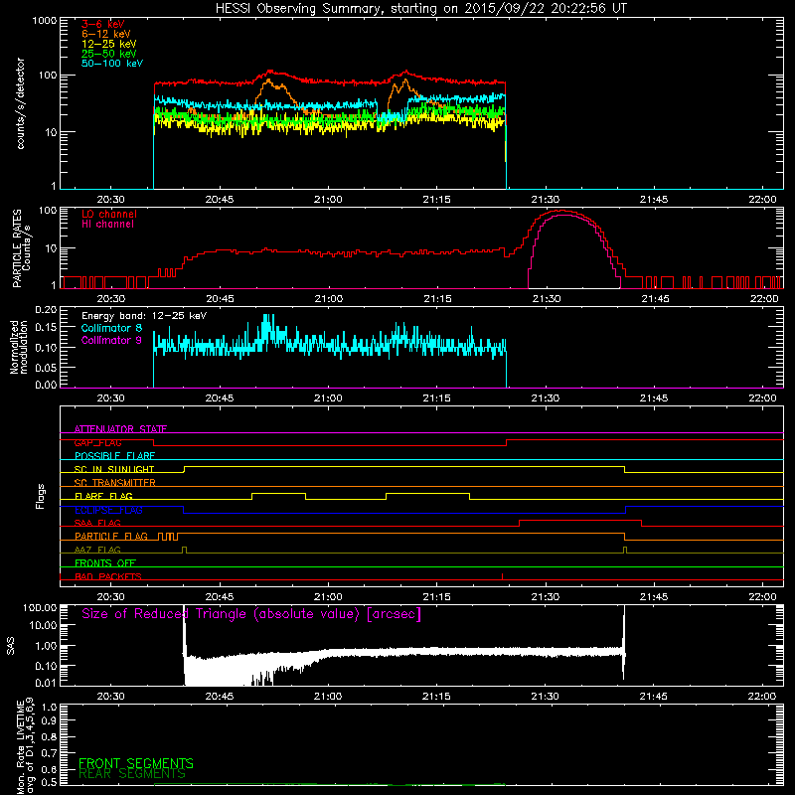Select the Collimator 9 legend label

(x=111, y=340)
